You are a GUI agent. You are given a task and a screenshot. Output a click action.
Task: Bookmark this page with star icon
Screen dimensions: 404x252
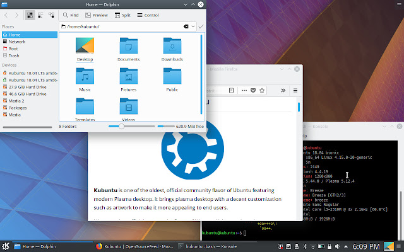(x=262, y=90)
